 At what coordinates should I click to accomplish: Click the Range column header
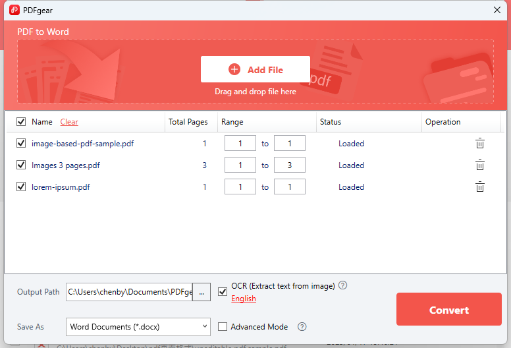[232, 122]
